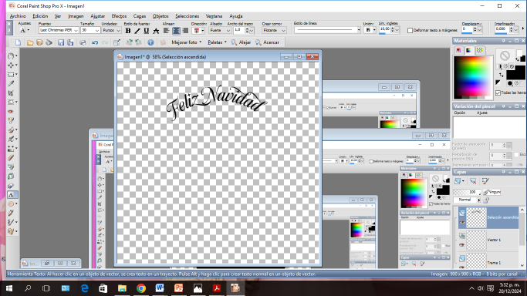Click the blue information icon
Image resolution: width=527 pixels, height=296 pixels.
pyautogui.click(x=150, y=42)
